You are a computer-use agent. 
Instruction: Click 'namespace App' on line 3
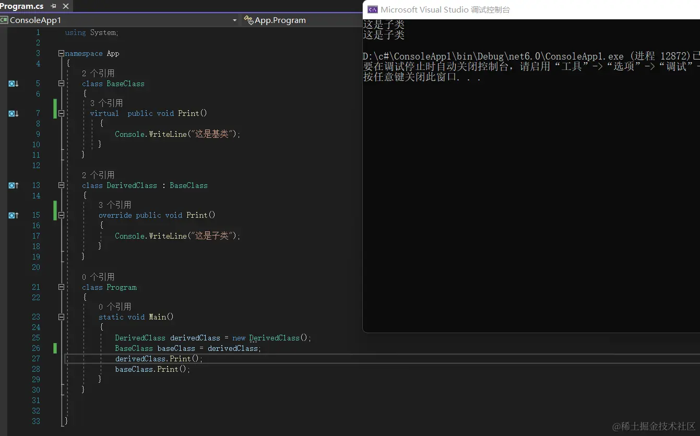[x=92, y=53]
